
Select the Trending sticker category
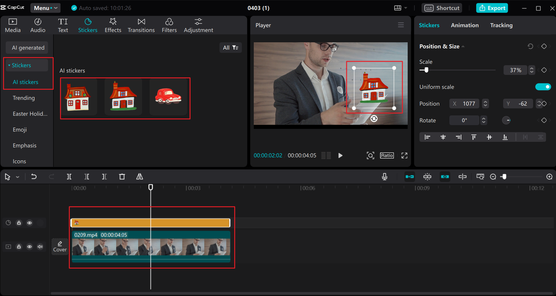[23, 98]
